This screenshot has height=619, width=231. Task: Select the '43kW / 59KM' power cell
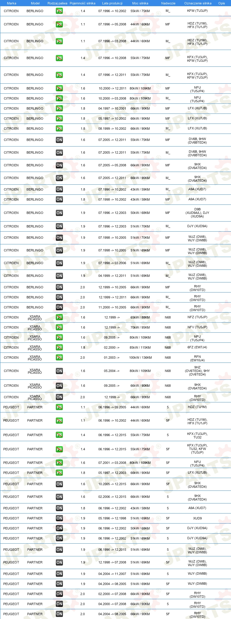point(140,189)
